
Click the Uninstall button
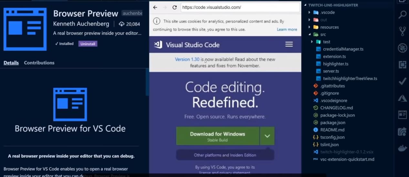(88, 44)
